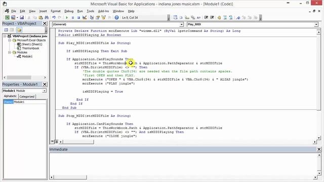Screen dimensions: 324x182
Task: Click the Parameter Info icon
Action: click(x=193, y=18)
